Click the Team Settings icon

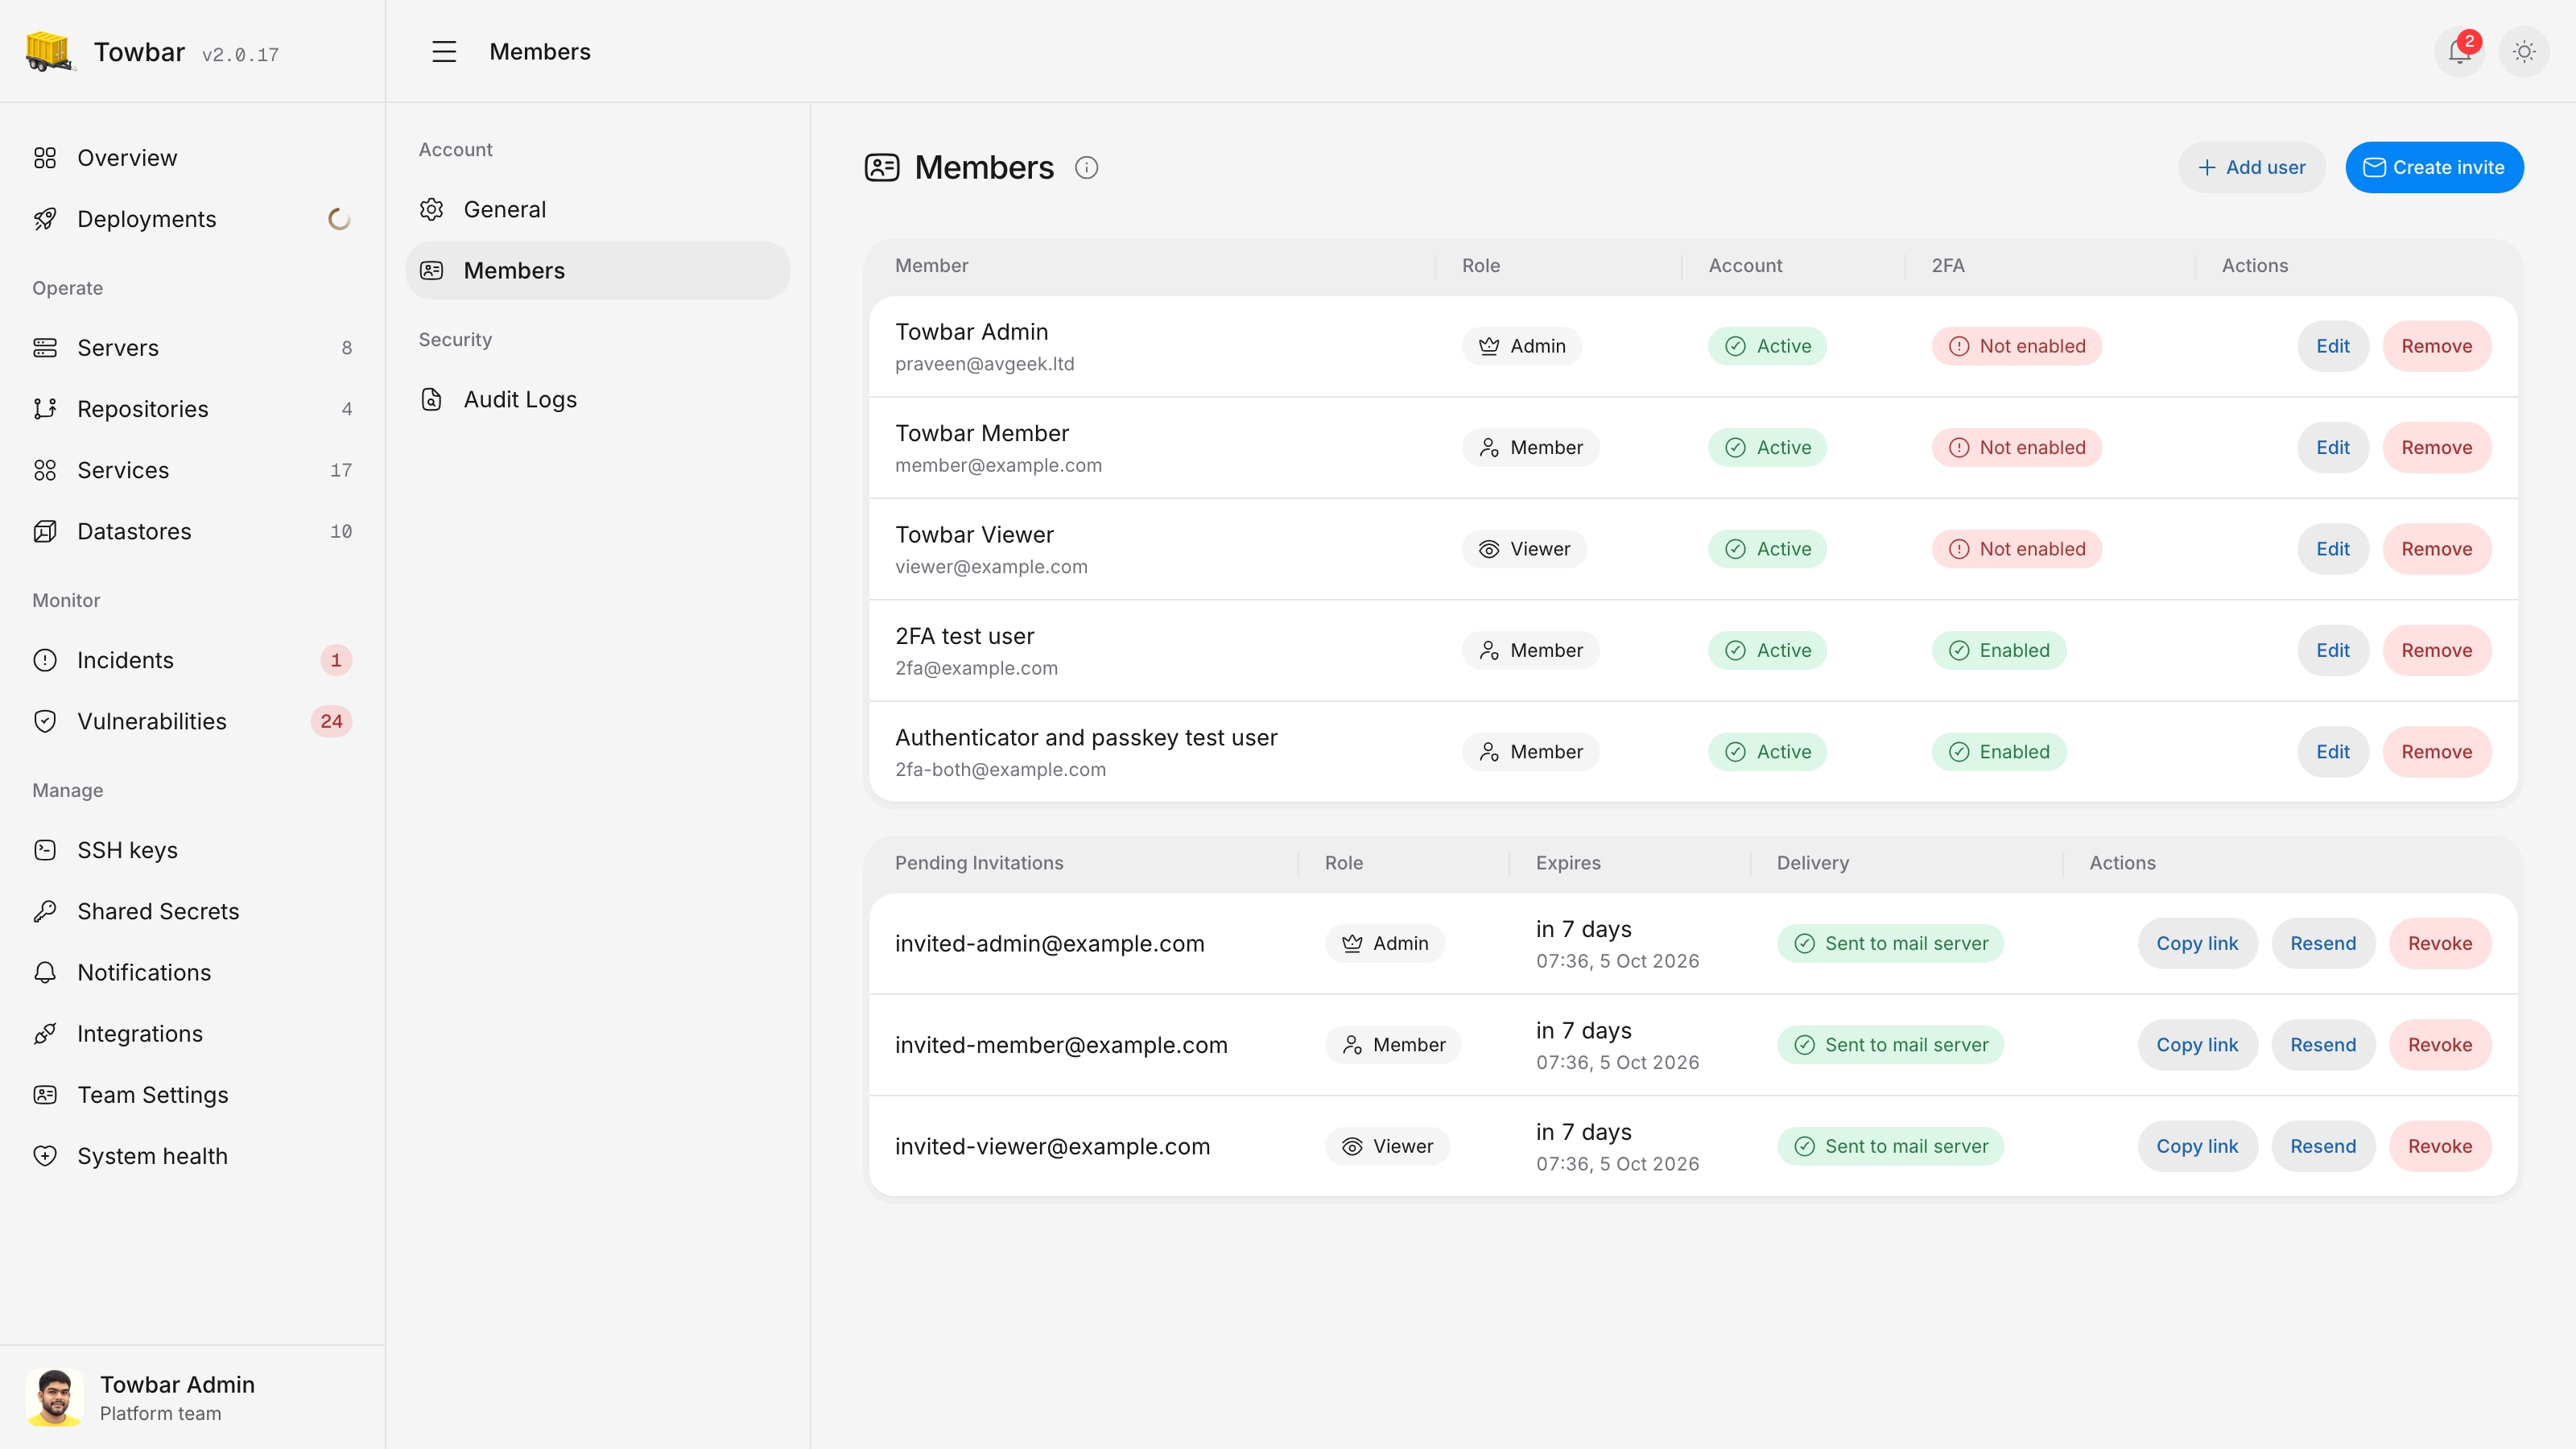pyautogui.click(x=45, y=1094)
